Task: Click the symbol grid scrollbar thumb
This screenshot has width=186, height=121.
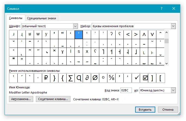Action: click(x=166, y=41)
